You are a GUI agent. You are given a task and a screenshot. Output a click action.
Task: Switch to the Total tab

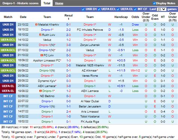(x=47, y=3)
